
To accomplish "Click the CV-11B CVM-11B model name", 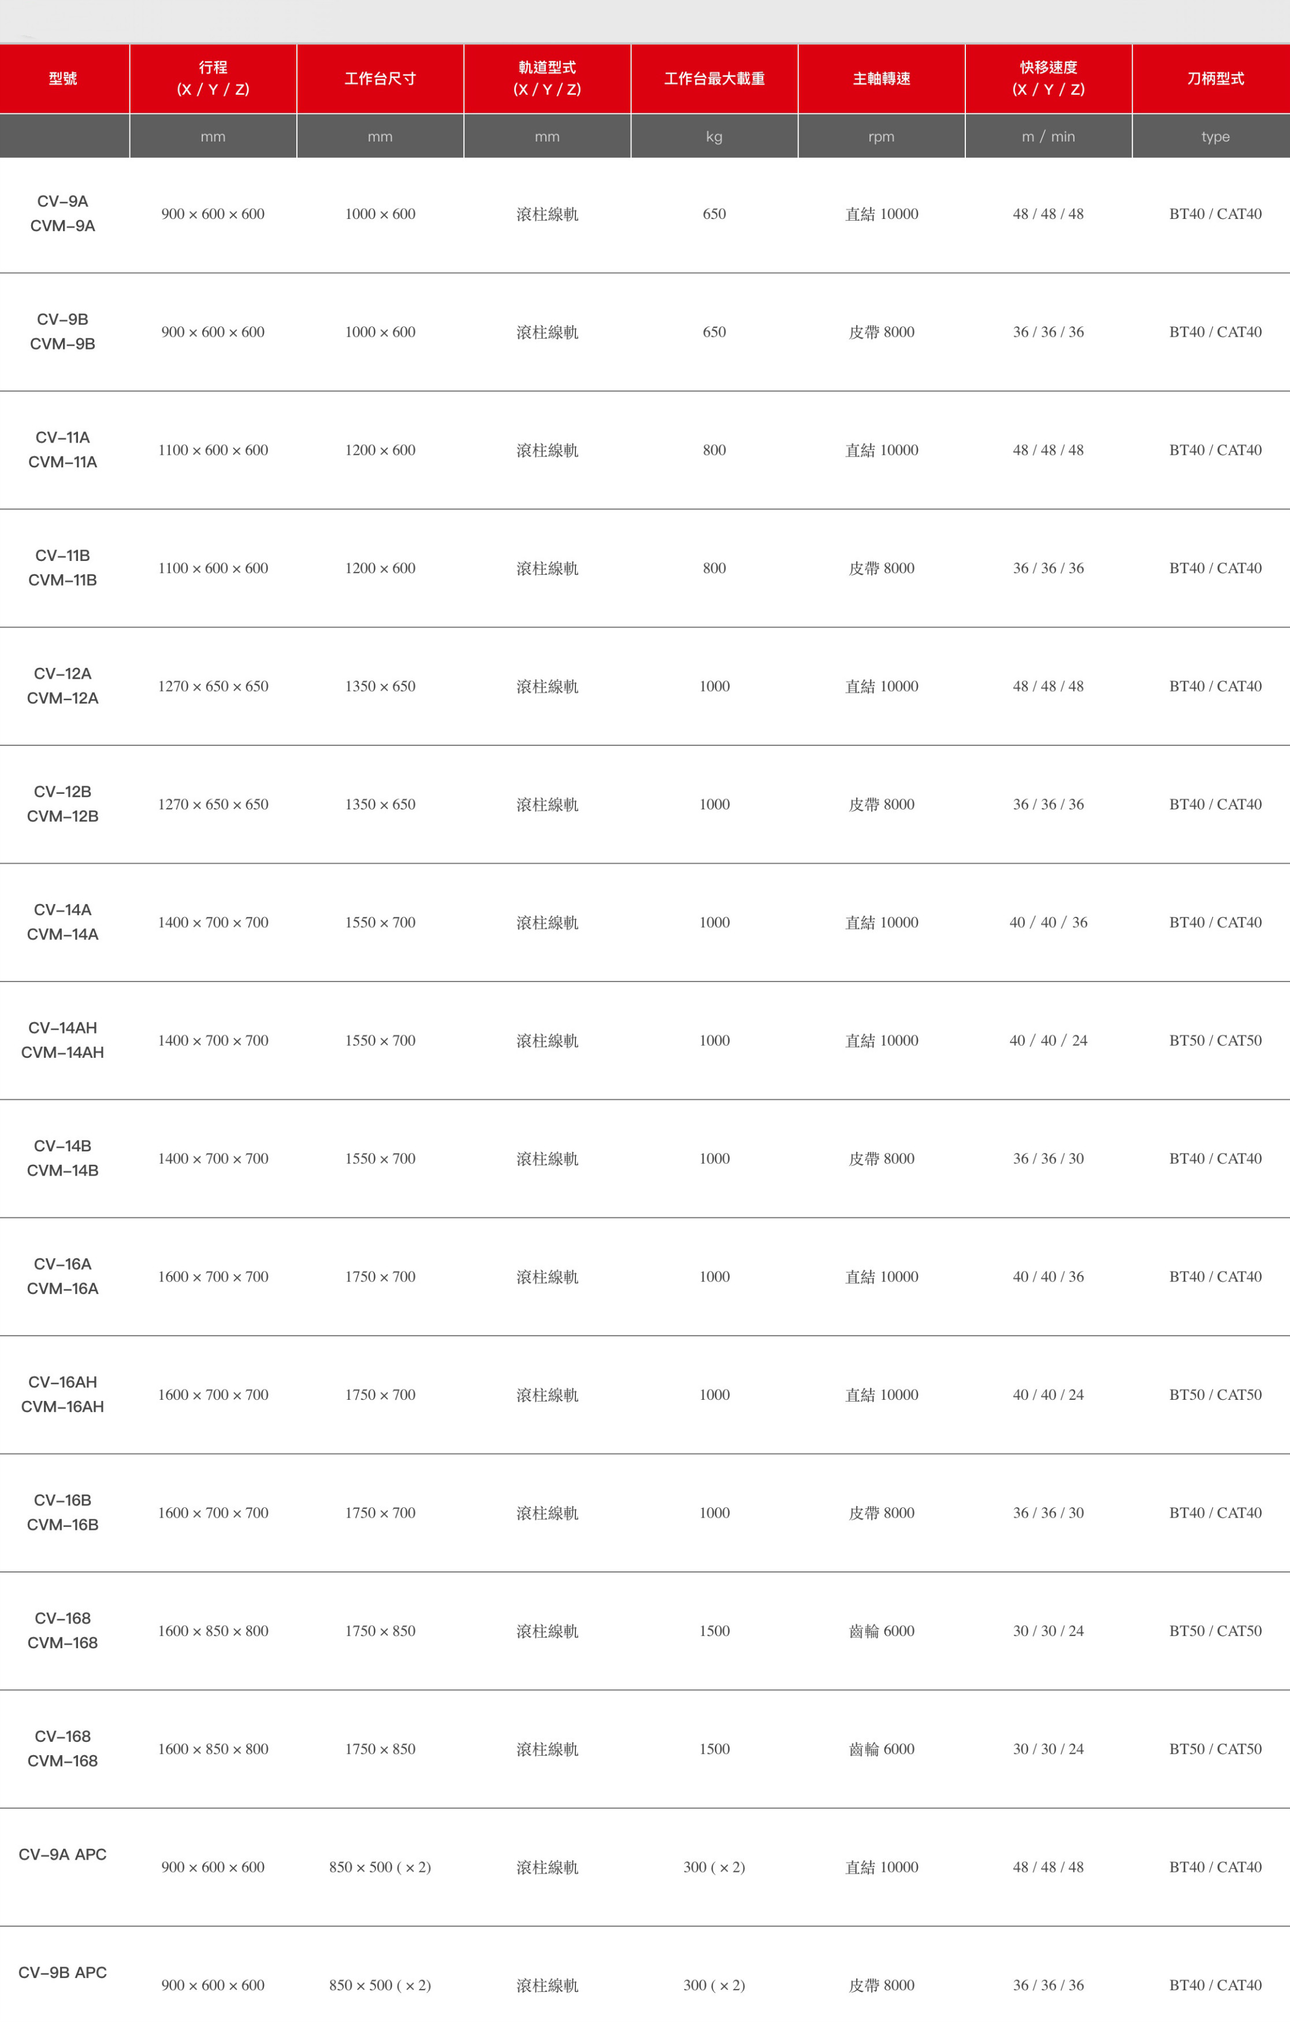I will point(63,568).
